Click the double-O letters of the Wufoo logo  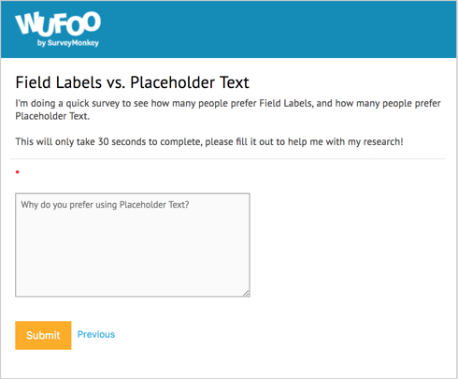coord(83,22)
